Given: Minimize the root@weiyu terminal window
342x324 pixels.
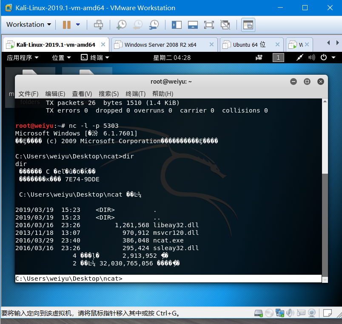Looking at the screenshot, I should click(x=294, y=82).
